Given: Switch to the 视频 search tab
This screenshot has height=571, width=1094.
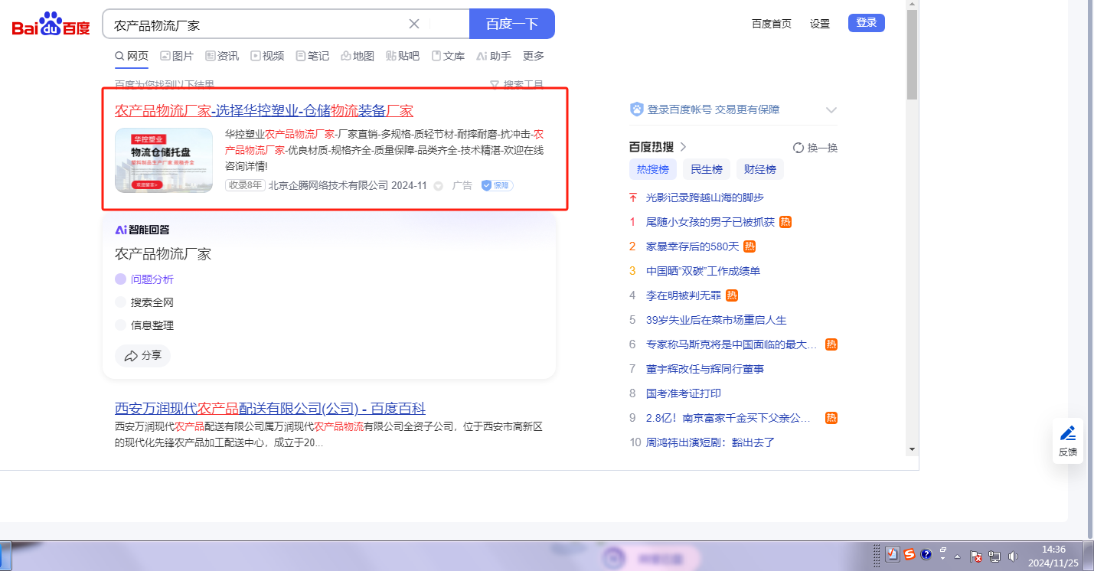Looking at the screenshot, I should click(267, 56).
